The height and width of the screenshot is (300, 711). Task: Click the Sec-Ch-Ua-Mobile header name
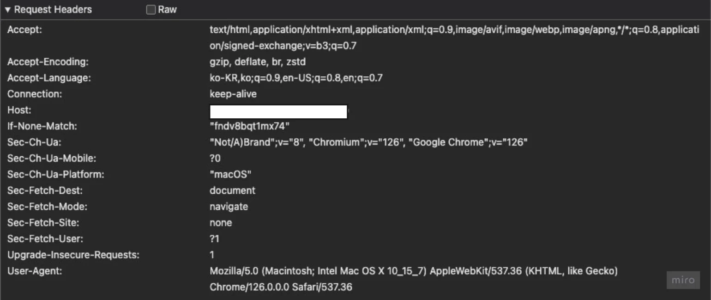pyautogui.click(x=52, y=159)
